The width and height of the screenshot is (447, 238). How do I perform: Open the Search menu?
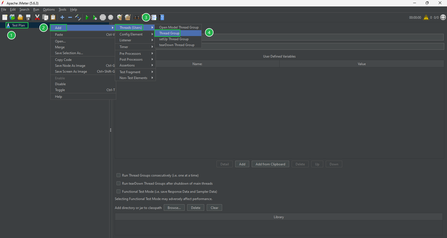[24, 9]
